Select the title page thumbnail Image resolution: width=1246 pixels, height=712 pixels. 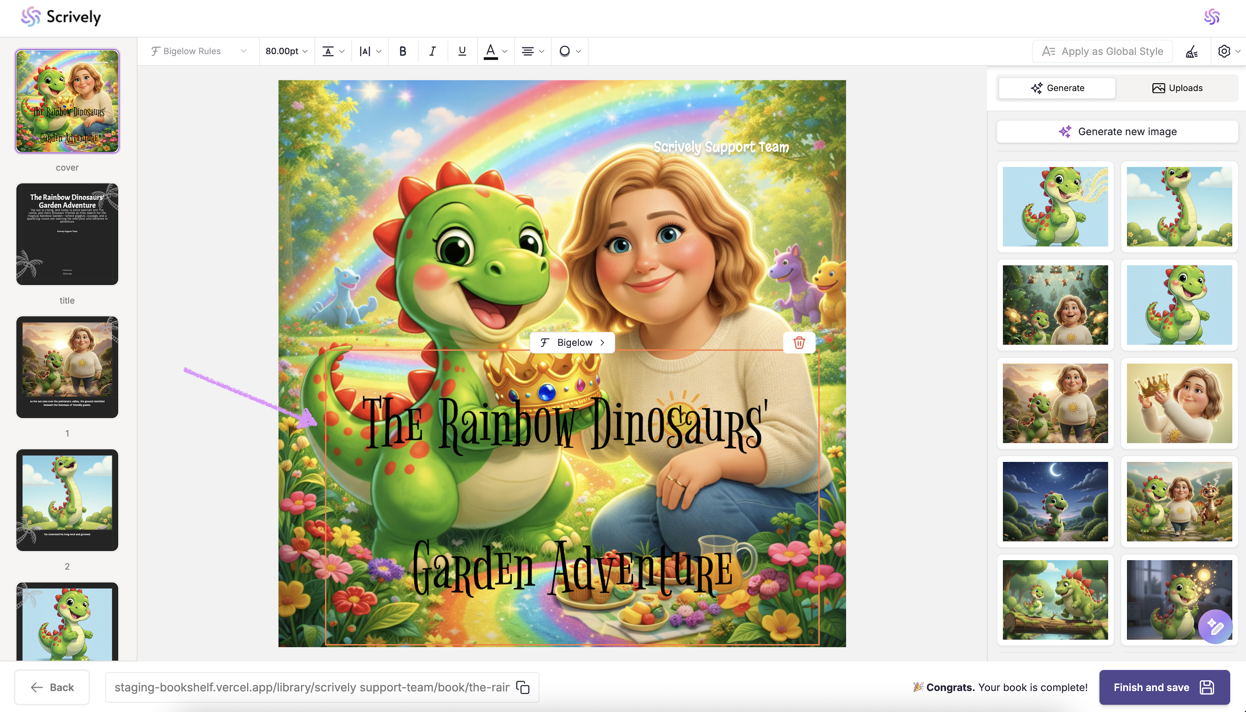coord(67,234)
